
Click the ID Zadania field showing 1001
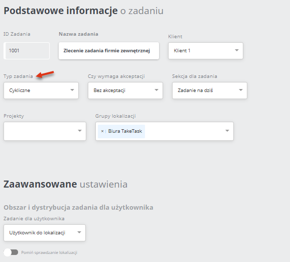27,51
